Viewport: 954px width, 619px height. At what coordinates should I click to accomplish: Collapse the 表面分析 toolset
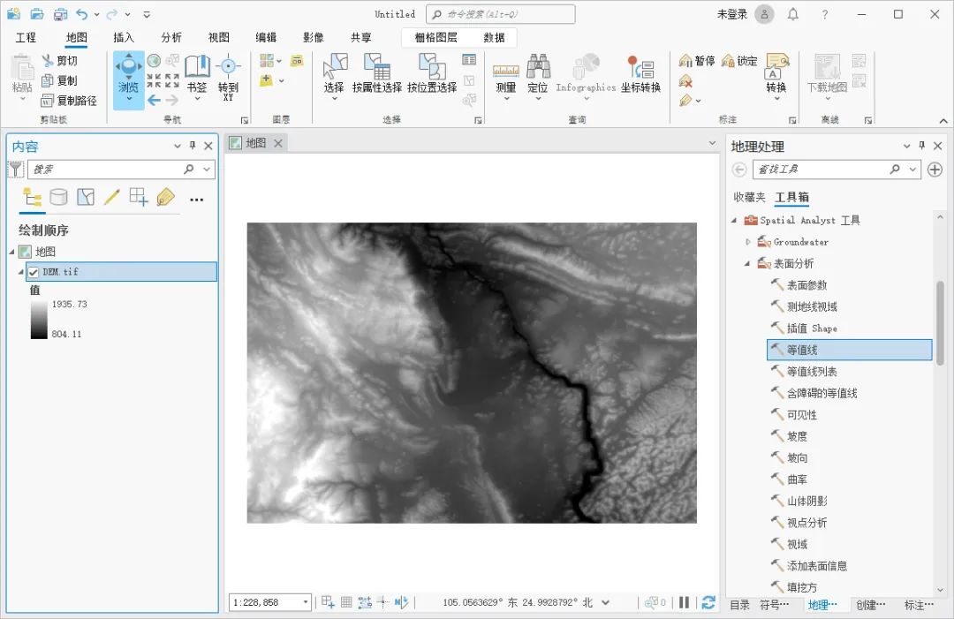pos(748,263)
